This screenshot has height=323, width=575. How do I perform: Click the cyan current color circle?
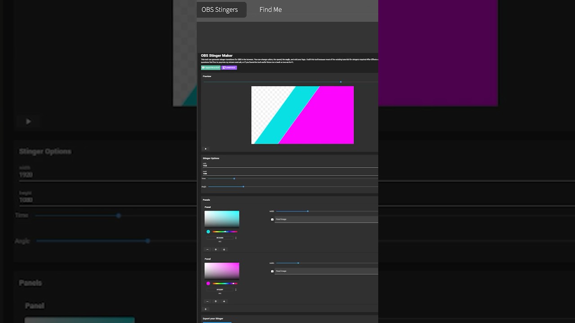208,232
